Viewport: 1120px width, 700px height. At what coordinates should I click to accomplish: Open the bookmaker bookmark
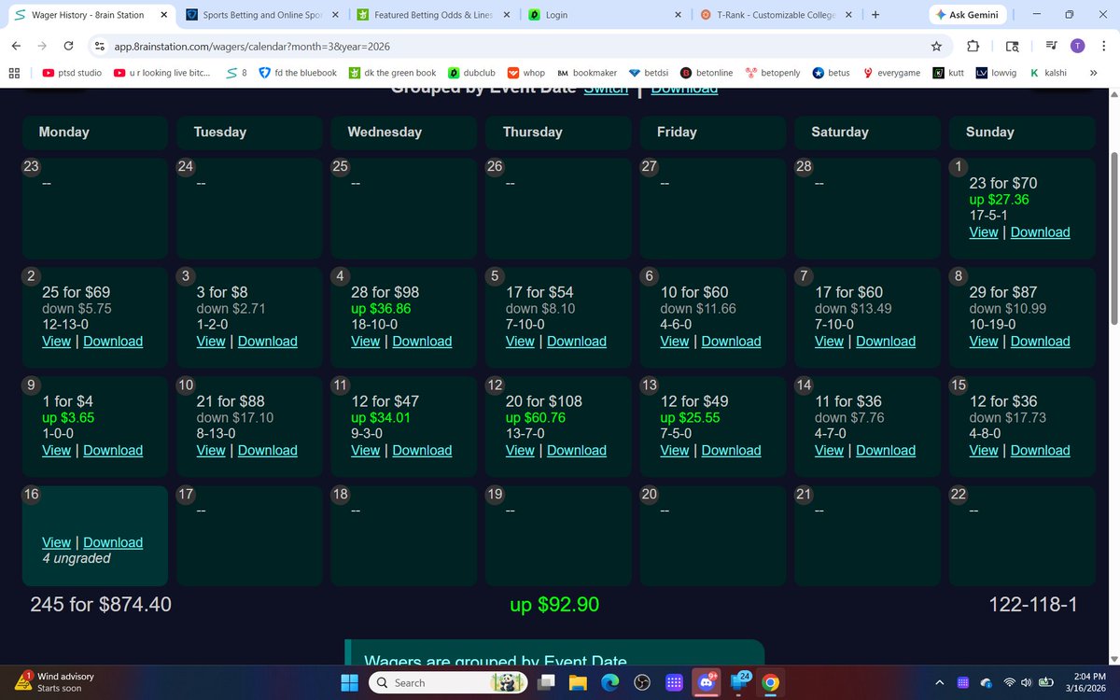(587, 73)
